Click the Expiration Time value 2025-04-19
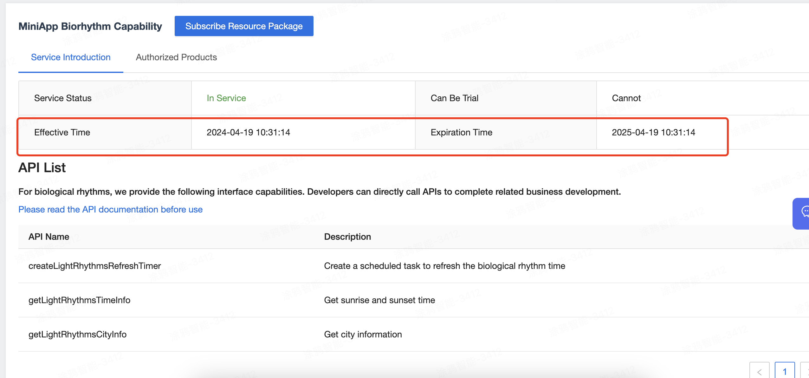Viewport: 809px width, 378px height. pos(653,133)
